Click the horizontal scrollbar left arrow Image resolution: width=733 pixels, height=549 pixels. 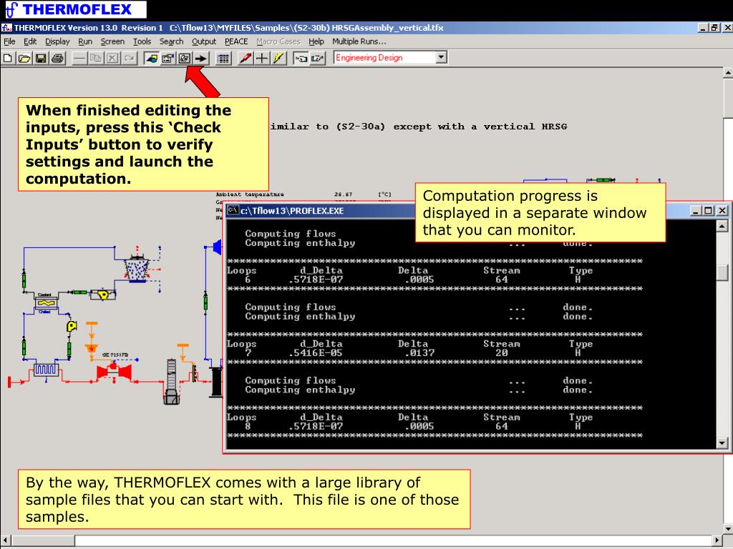coord(5,540)
